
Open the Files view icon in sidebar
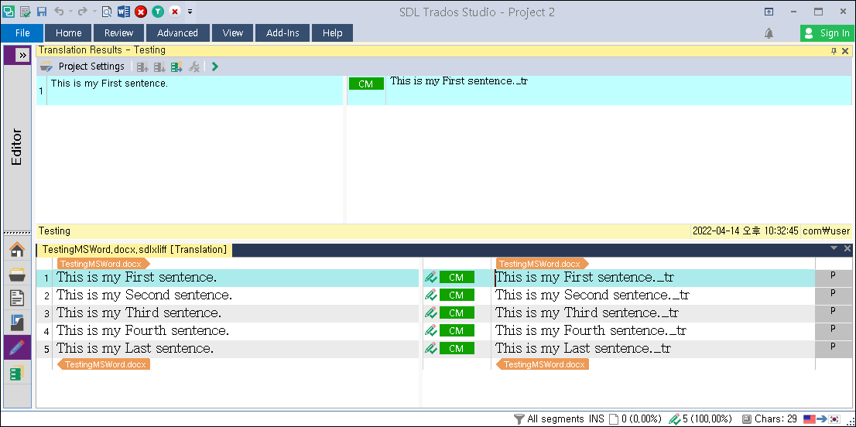(18, 299)
